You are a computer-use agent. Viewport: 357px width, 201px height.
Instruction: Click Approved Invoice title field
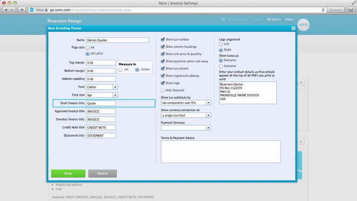pyautogui.click(x=101, y=111)
